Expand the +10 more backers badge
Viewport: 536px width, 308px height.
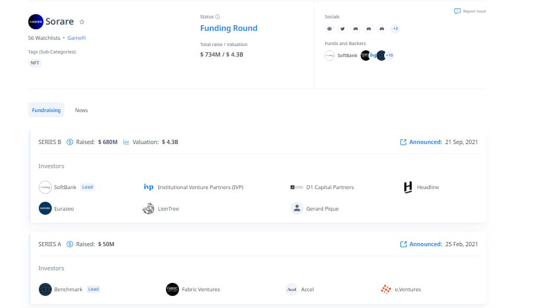pos(389,56)
